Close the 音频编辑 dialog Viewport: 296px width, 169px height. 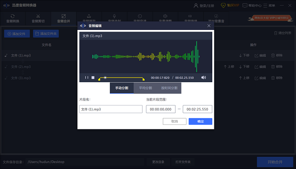pyautogui.click(x=209, y=26)
